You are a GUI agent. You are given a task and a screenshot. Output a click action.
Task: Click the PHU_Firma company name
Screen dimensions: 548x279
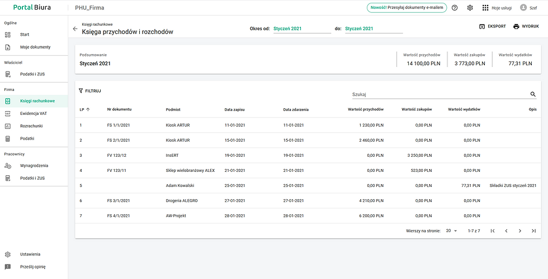[89, 8]
